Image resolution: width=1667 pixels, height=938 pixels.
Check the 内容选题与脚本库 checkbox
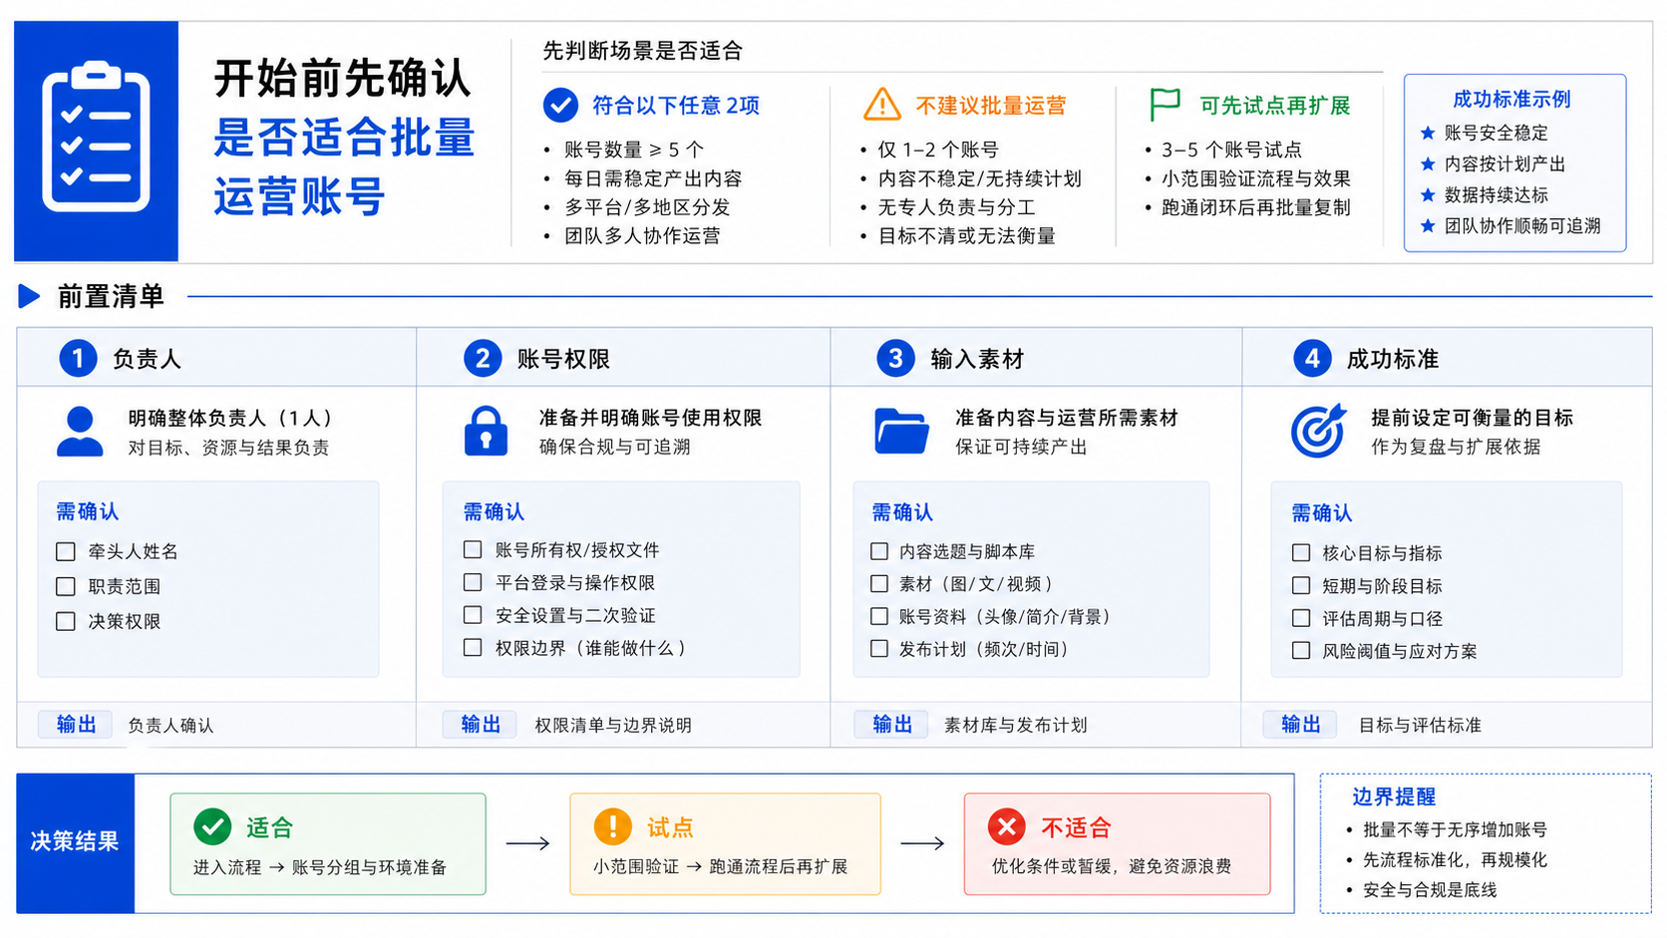pyautogui.click(x=879, y=551)
